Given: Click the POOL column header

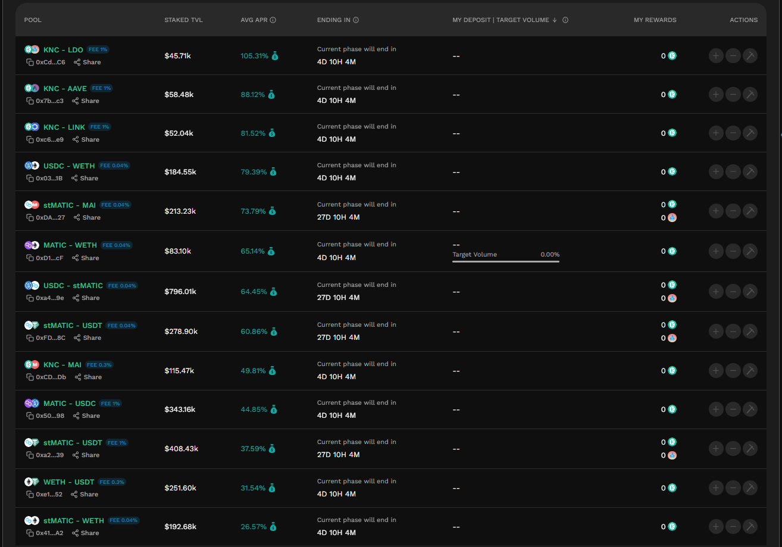Looking at the screenshot, I should (x=33, y=20).
